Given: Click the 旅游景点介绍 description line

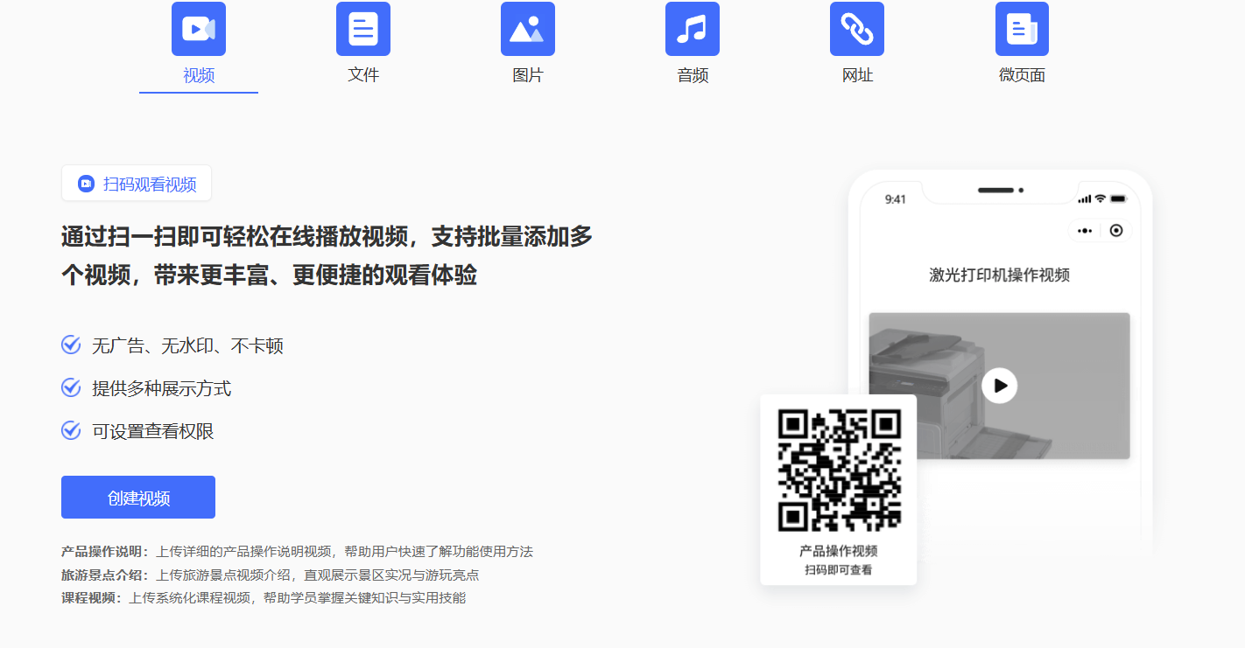Looking at the screenshot, I should pyautogui.click(x=270, y=575).
